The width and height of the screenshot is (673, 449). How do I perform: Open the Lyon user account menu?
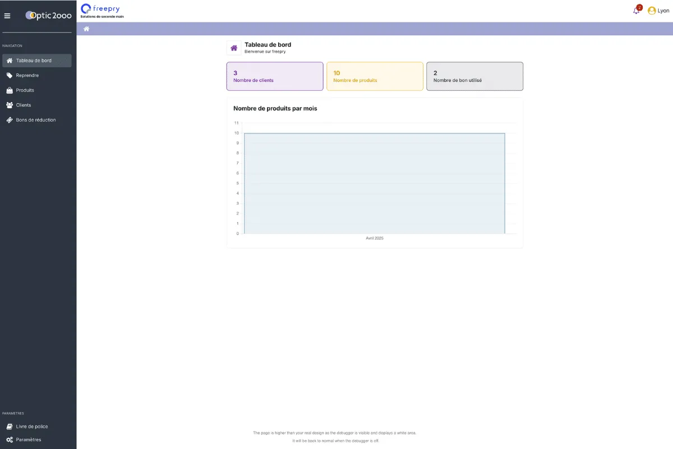pos(658,11)
